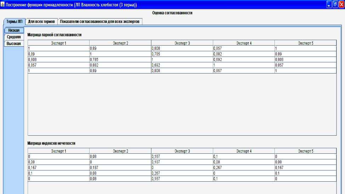Screen dimensions: 345x194
Task: Close the Построение функции принадлежности window
Action: click(342, 4)
